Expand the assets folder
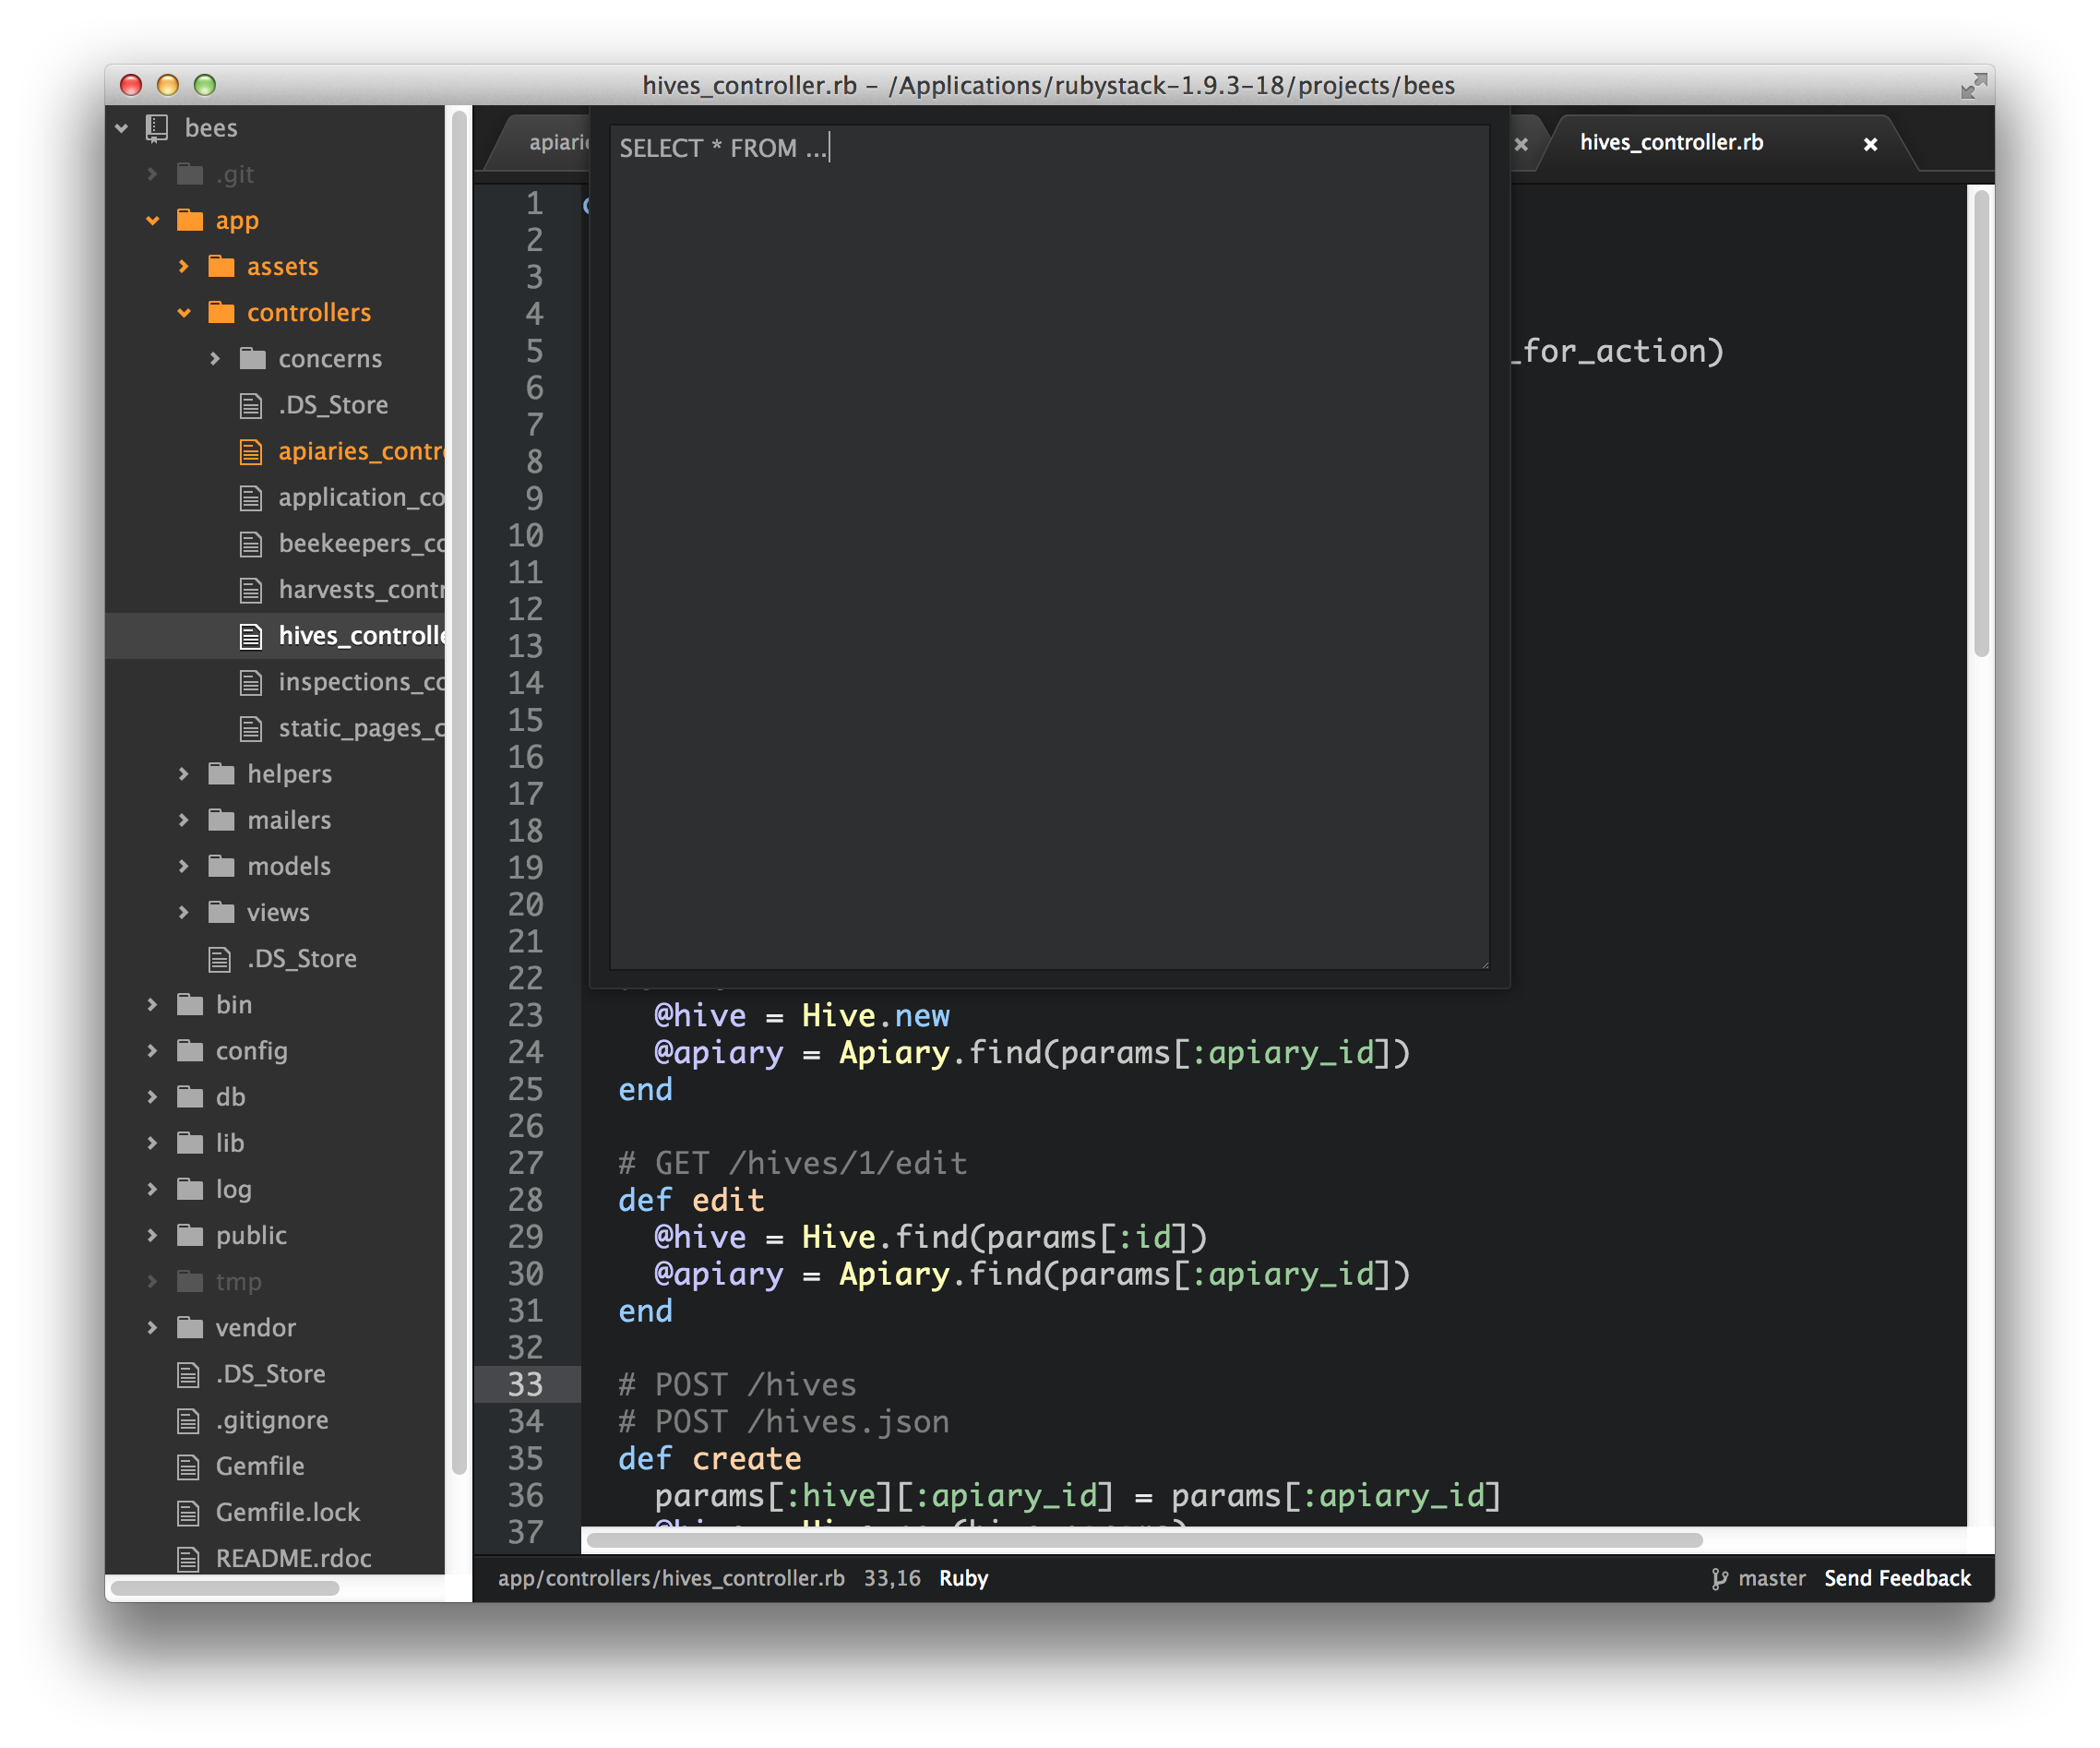The height and width of the screenshot is (1748, 2100). click(184, 266)
